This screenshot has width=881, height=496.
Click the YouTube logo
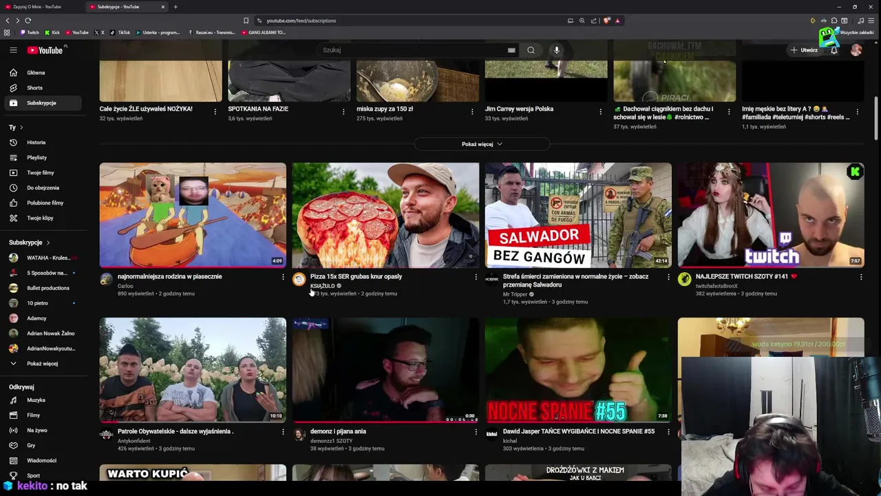pos(45,50)
